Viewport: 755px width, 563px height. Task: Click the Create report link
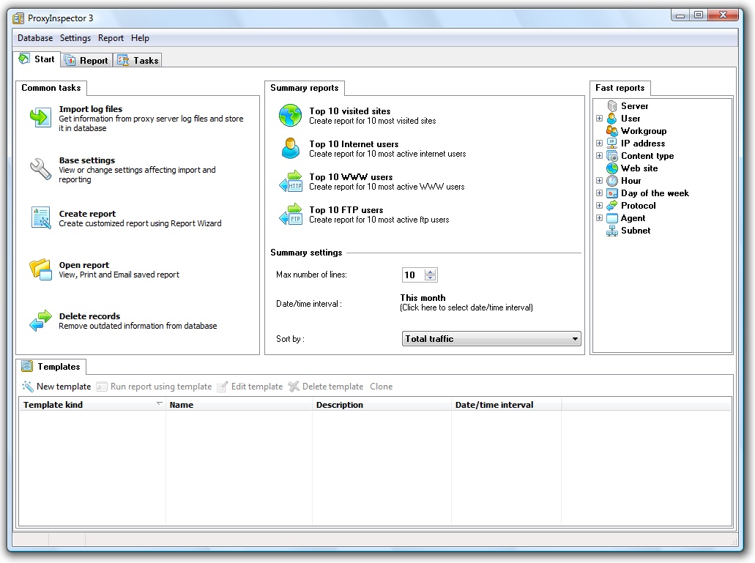[88, 214]
